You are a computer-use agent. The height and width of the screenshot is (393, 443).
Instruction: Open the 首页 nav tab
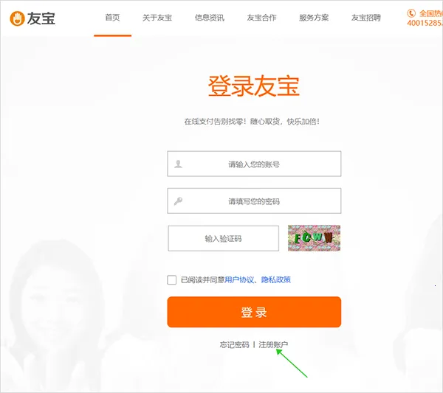112,18
